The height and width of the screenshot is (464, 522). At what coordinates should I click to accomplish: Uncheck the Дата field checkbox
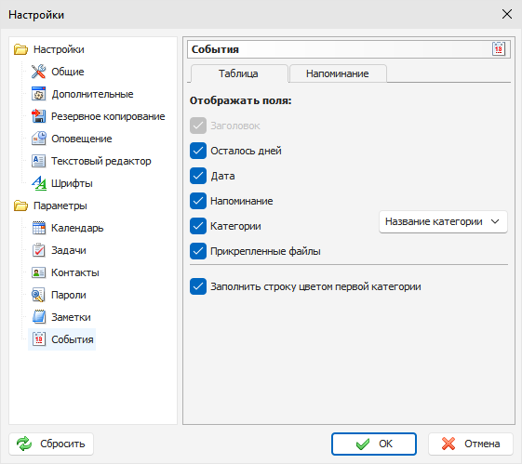tap(198, 176)
